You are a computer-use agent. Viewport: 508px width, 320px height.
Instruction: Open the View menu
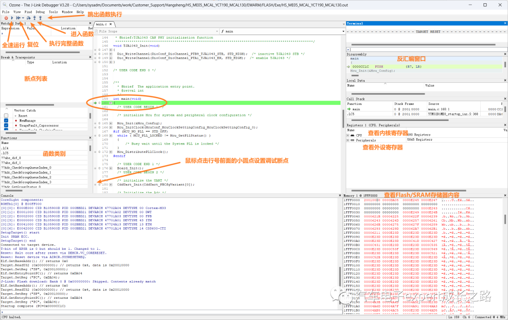(17, 12)
